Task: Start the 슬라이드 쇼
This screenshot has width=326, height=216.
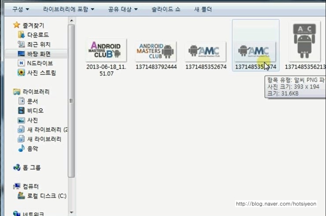Action: (x=166, y=9)
